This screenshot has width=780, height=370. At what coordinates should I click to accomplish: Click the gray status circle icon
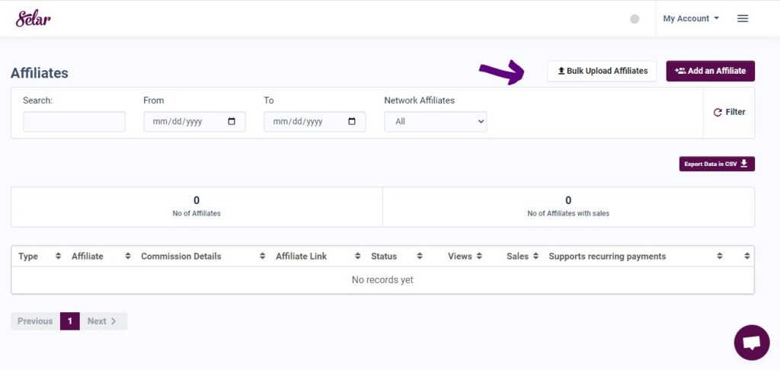click(x=635, y=19)
